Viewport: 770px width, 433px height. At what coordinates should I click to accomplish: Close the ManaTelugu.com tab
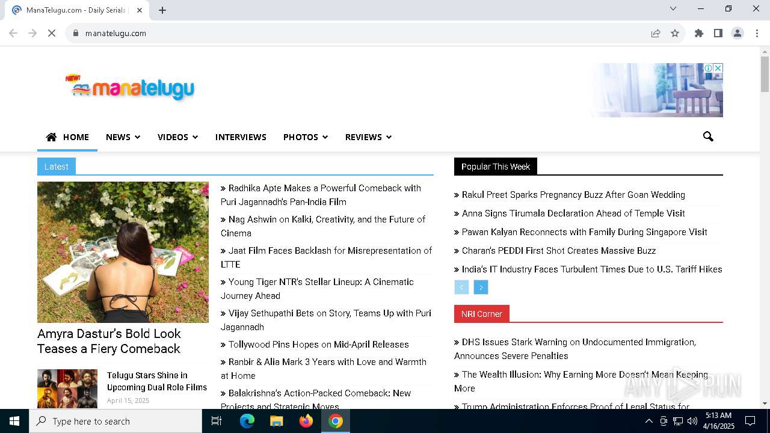pyautogui.click(x=140, y=10)
